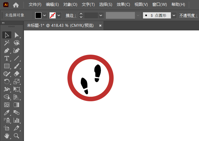
Task: Open the 帮助(H) menu
Action: point(178,5)
